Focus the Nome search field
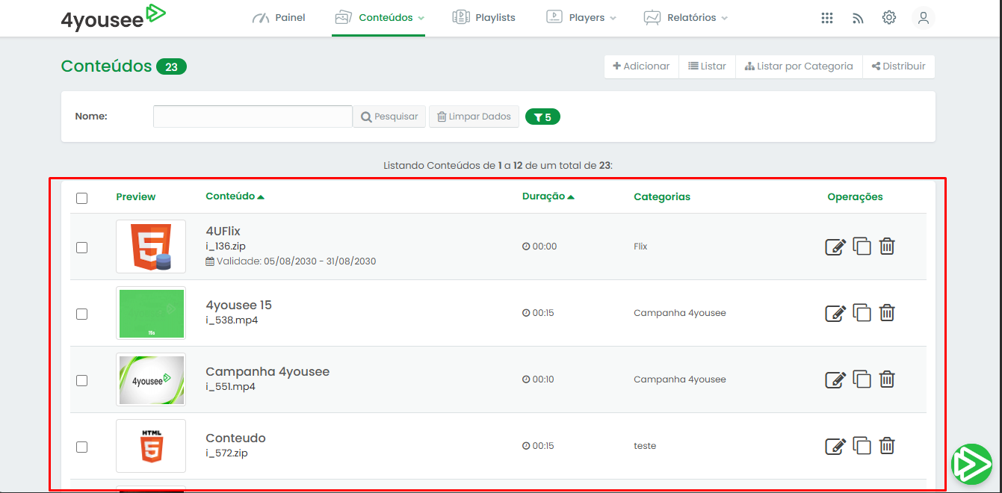 [253, 117]
